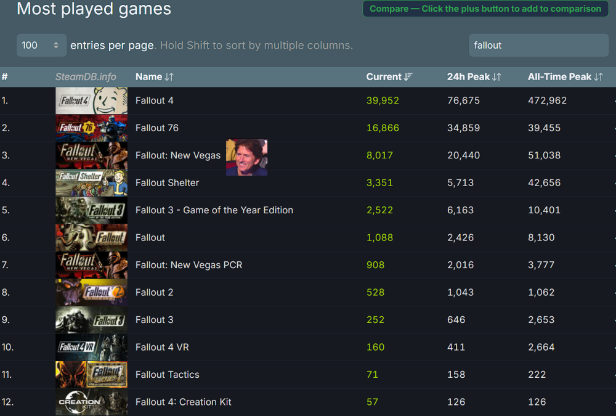Click the SteamDB.info column header

tap(86, 77)
